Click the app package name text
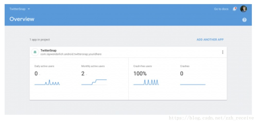Screen dimensions: 257x123 [x=71, y=54]
